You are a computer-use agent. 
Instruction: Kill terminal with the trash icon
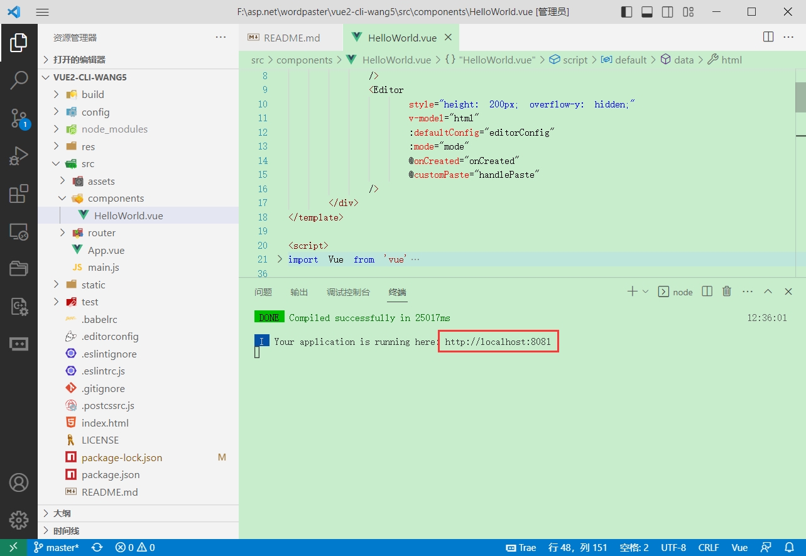pos(727,292)
